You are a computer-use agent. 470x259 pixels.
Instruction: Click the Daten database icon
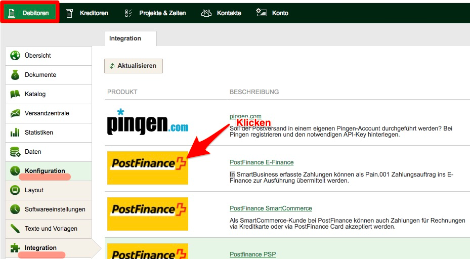click(15, 152)
